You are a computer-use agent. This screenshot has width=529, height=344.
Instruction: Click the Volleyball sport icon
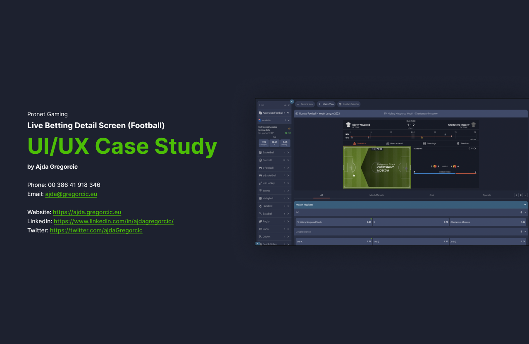(x=260, y=198)
